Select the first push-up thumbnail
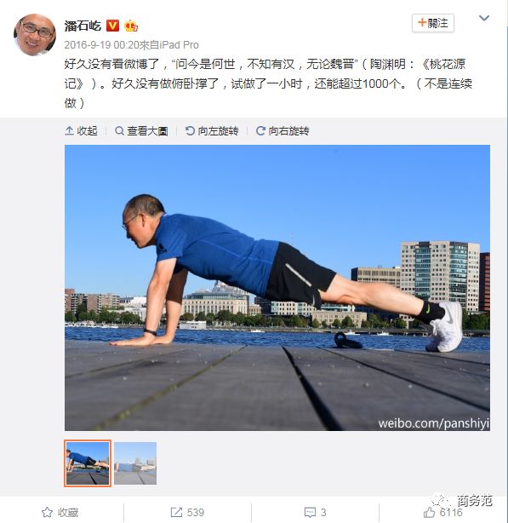The width and height of the screenshot is (508, 523). (88, 463)
